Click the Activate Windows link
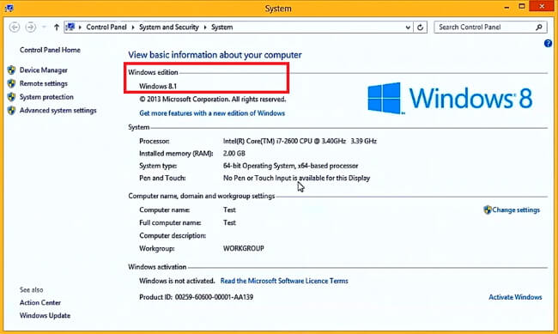Viewport: 558px width, 334px height. 515,297
